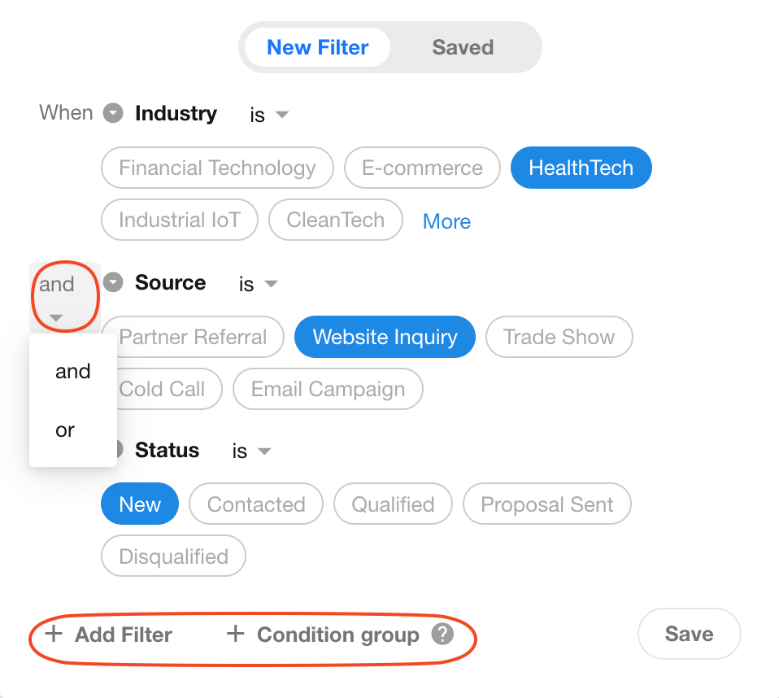Enable the Trade Show source chip
Screen dimensions: 779x698
point(559,337)
